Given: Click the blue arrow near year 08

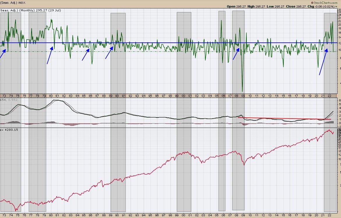Looking at the screenshot, I should [236, 54].
